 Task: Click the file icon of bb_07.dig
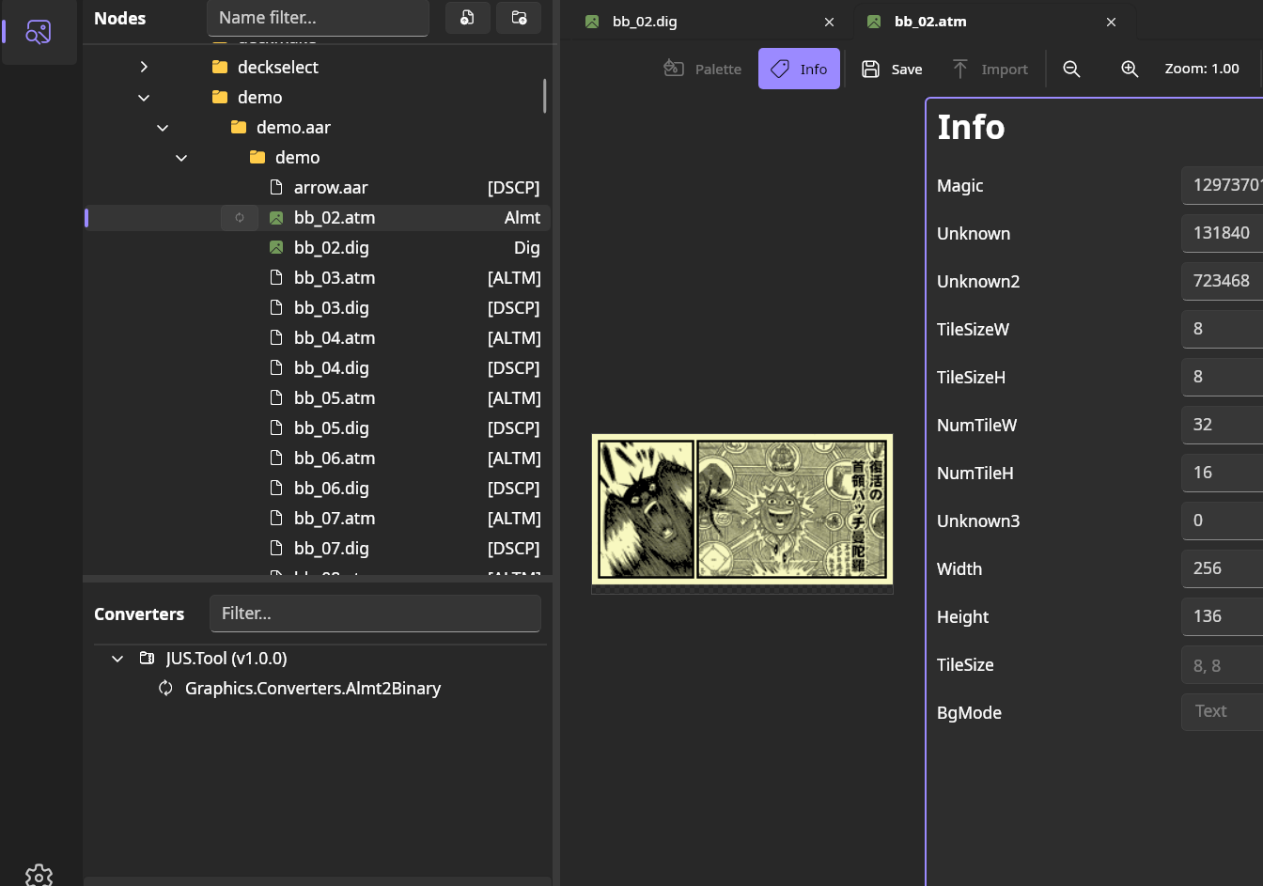pos(276,549)
